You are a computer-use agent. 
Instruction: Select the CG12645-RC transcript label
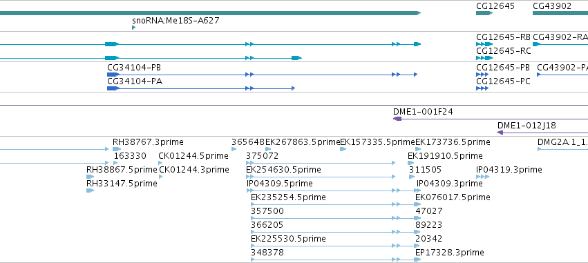coord(503,51)
